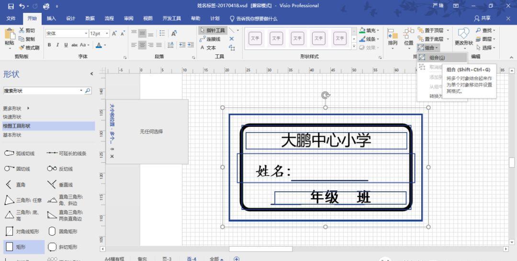The width and height of the screenshot is (517, 261).
Task: Select the Pointer tool (指针工具)
Action: (212, 30)
